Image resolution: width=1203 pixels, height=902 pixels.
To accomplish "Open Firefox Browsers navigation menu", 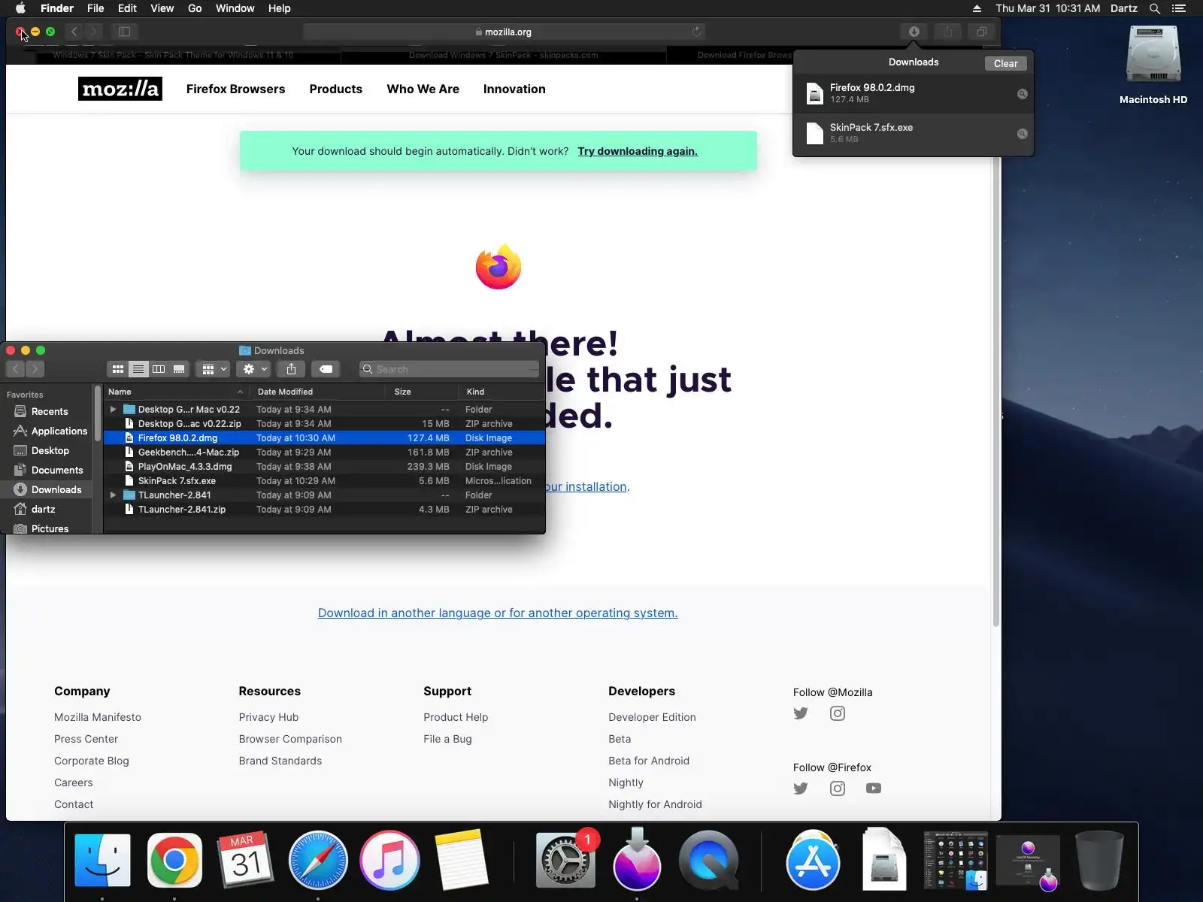I will click(x=235, y=89).
